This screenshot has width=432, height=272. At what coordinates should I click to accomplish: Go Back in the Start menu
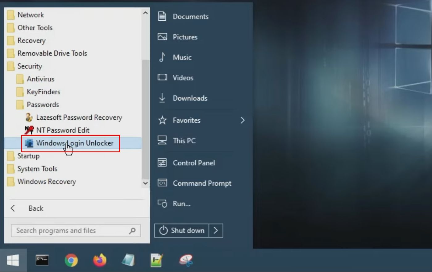(35, 208)
